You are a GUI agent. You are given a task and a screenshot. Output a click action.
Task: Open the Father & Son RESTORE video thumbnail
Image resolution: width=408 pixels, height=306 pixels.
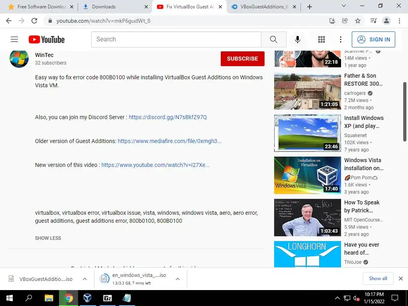pyautogui.click(x=307, y=91)
